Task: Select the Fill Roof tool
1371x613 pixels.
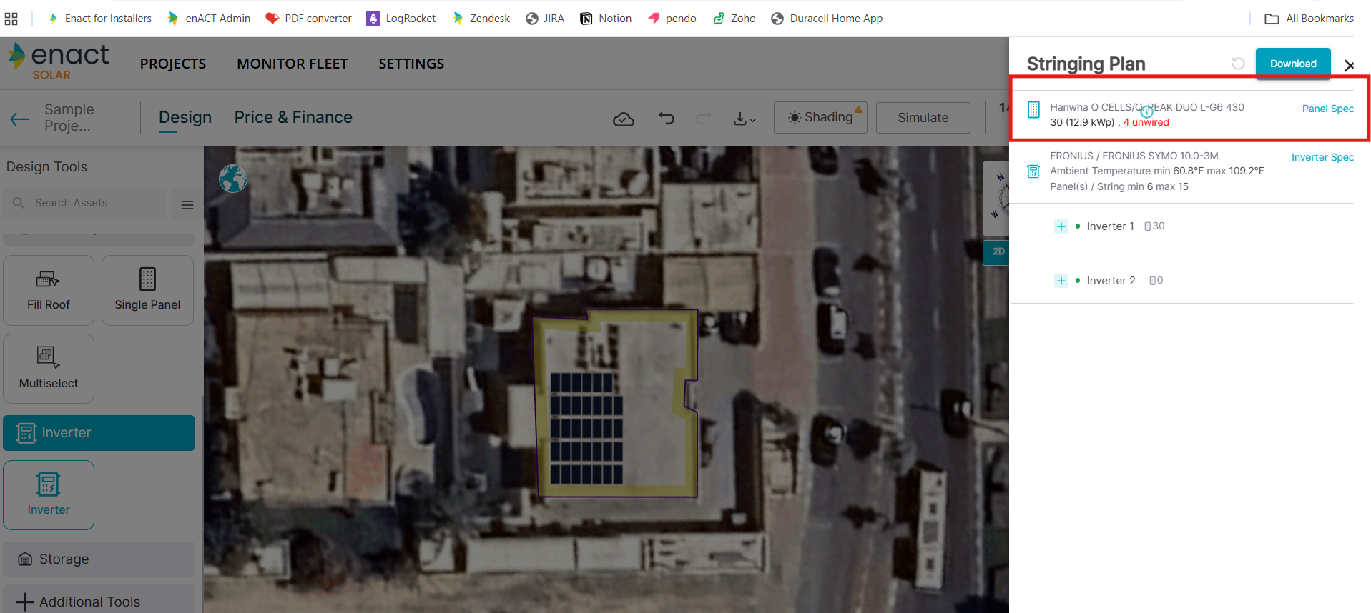Action: click(49, 290)
